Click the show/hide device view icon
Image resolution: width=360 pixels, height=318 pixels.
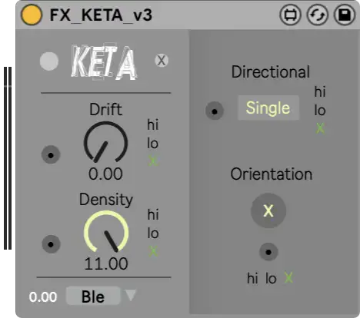click(x=290, y=15)
